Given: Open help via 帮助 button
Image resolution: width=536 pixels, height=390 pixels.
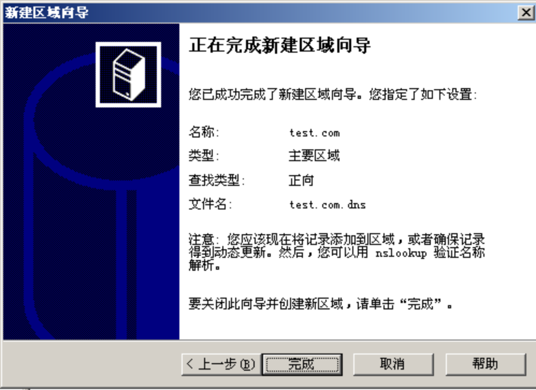Looking at the screenshot, I should [x=486, y=364].
